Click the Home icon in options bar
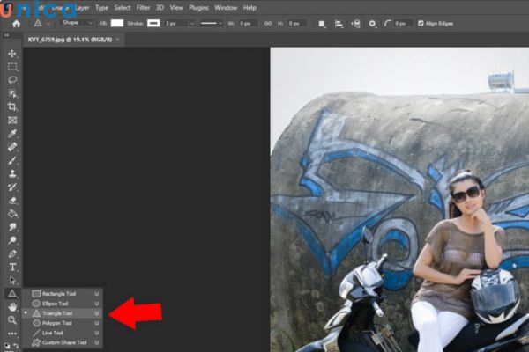 pyautogui.click(x=16, y=23)
